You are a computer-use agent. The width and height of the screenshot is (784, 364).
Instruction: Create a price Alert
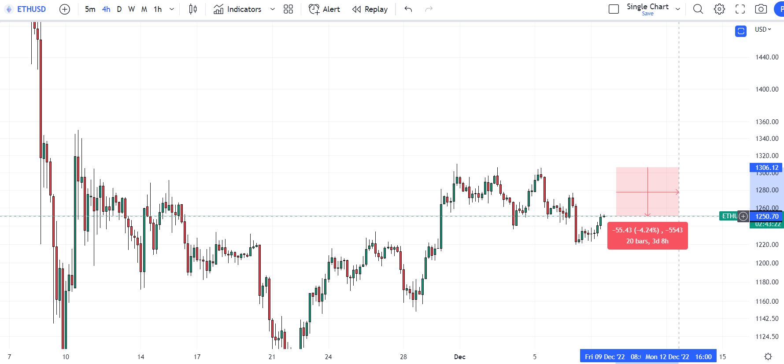tap(325, 9)
